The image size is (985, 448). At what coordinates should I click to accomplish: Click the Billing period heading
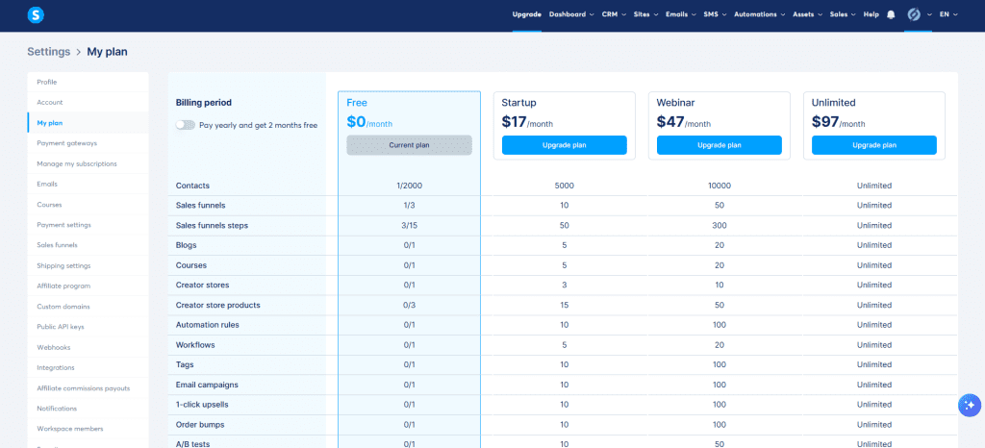204,102
